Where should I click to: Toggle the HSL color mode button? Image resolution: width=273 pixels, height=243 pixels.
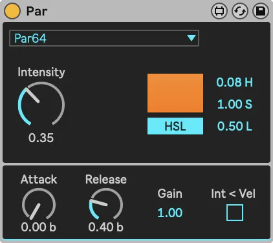pyautogui.click(x=175, y=126)
